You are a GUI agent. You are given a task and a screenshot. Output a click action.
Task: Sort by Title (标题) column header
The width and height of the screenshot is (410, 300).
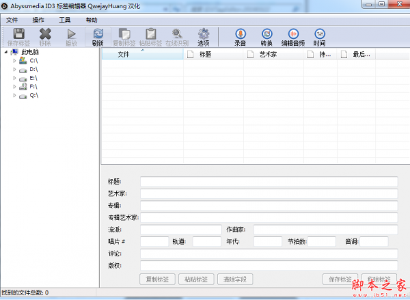tap(214, 54)
